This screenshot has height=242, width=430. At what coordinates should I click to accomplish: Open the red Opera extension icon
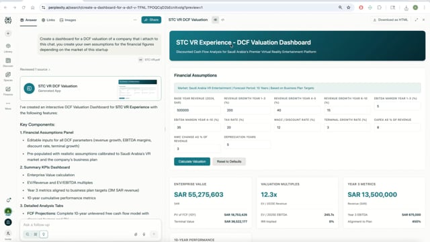coord(361,7)
